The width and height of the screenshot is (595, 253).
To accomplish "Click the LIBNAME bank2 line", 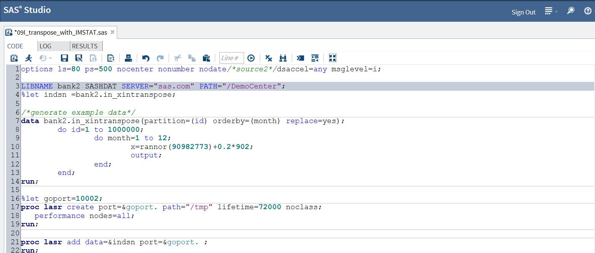I will pos(153,86).
